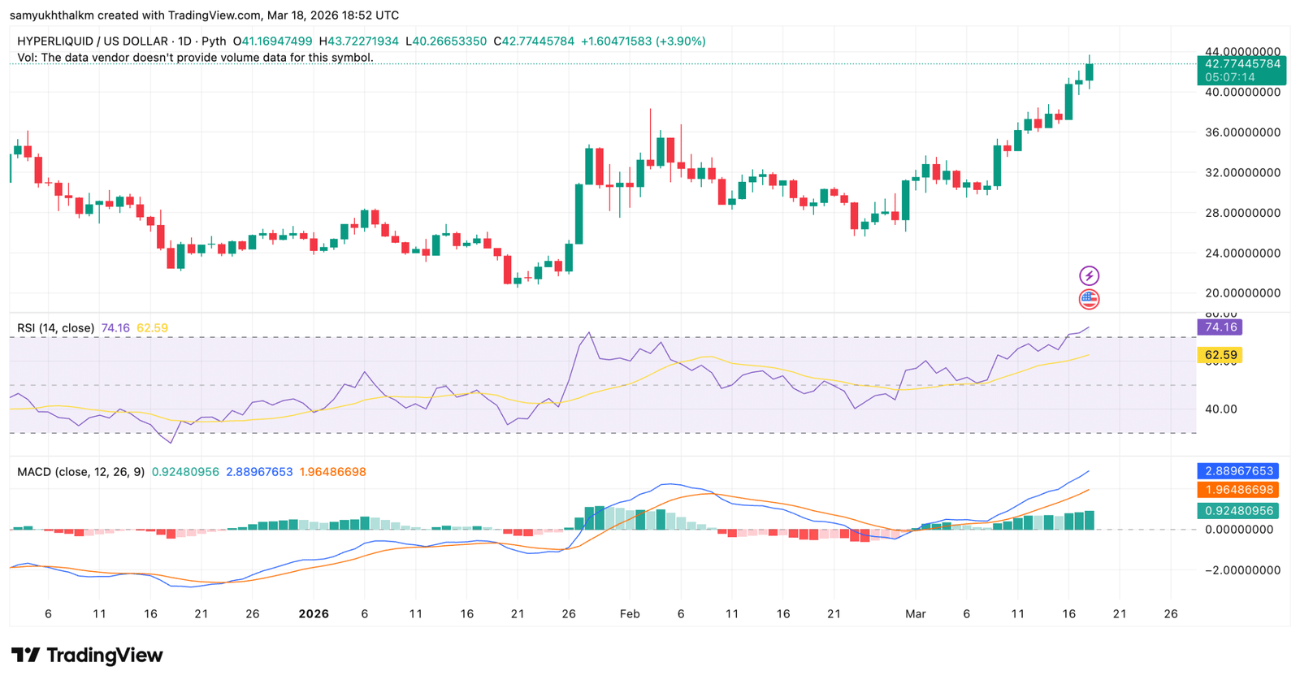Image resolution: width=1300 pixels, height=684 pixels.
Task: Click the Feb label on the time axis
Action: (630, 614)
